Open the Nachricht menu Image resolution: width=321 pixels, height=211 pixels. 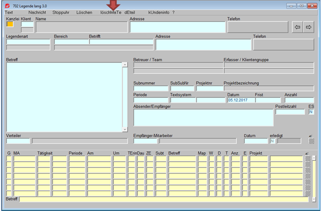(x=38, y=12)
